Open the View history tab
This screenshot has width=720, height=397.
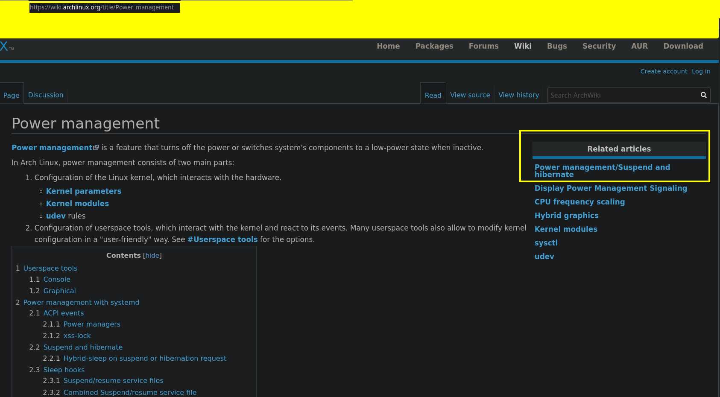[x=518, y=95]
